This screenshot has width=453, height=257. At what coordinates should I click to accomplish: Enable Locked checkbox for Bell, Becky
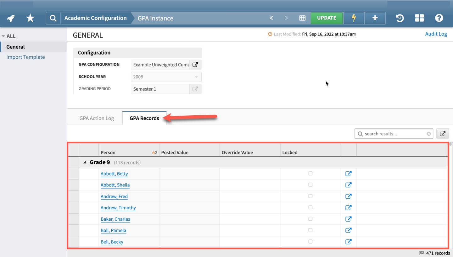310,242
